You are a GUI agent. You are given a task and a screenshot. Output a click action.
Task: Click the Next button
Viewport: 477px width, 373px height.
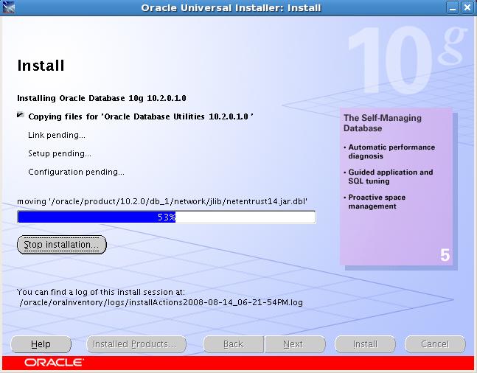pos(295,344)
